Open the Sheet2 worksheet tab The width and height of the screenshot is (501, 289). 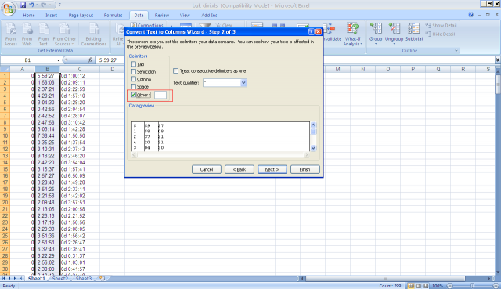[60, 279]
